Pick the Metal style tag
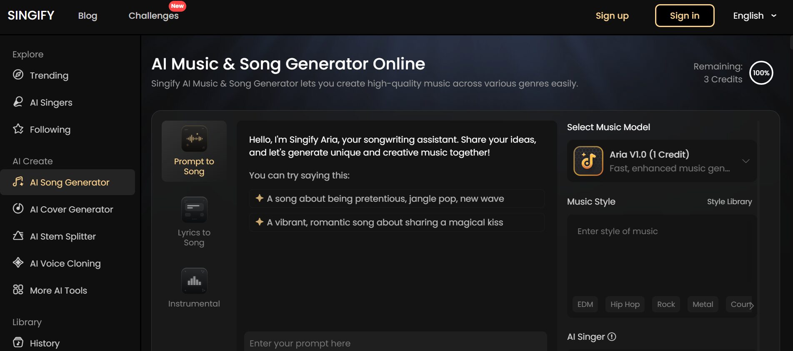The image size is (793, 351). coord(703,304)
